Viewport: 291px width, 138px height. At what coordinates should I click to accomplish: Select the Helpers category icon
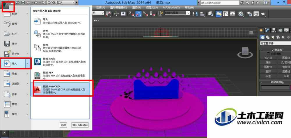pyautogui.click(x=283, y=37)
